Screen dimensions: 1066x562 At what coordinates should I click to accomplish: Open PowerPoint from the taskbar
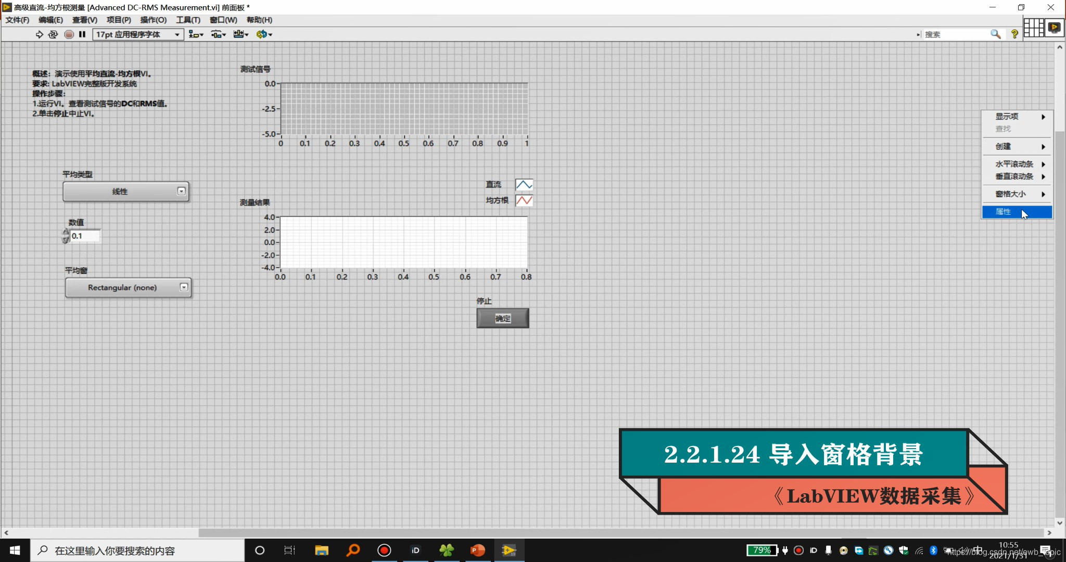[478, 551]
